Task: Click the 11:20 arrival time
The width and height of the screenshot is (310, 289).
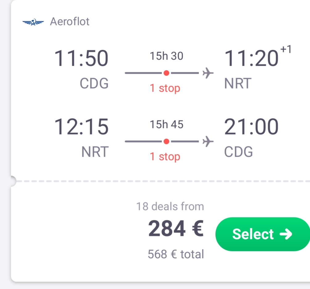Action: point(251,58)
